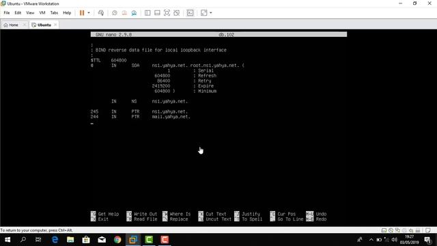Click the Go To Line shortcut label
This screenshot has height=246, width=437.
290,219
